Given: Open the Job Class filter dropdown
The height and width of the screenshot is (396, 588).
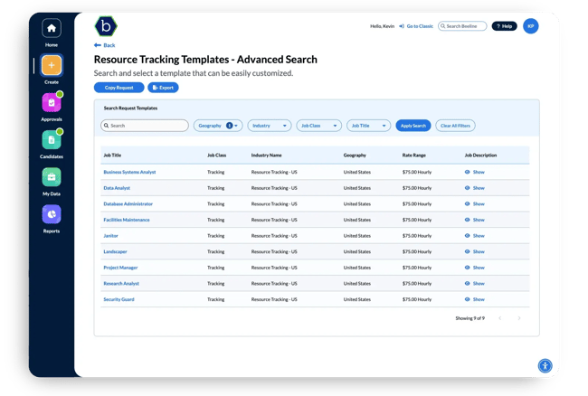Looking at the screenshot, I should 318,126.
